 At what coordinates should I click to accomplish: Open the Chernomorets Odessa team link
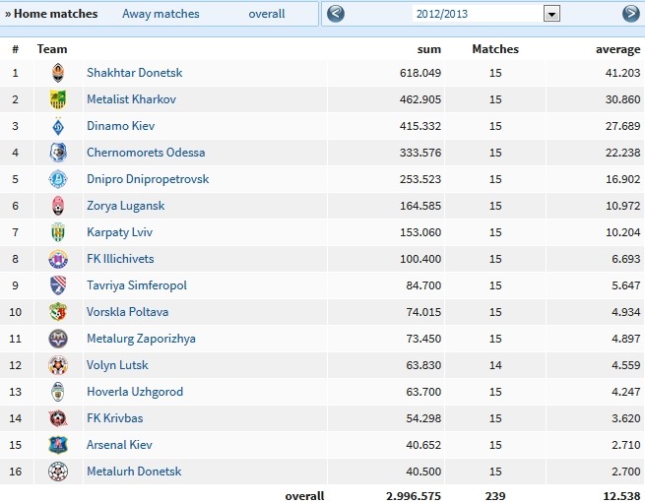(146, 153)
